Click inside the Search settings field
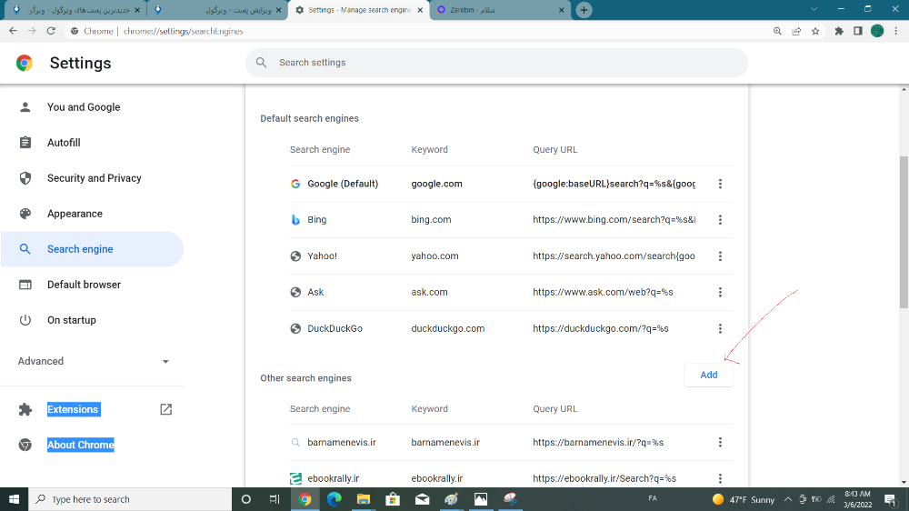The width and height of the screenshot is (909, 511). tap(497, 63)
